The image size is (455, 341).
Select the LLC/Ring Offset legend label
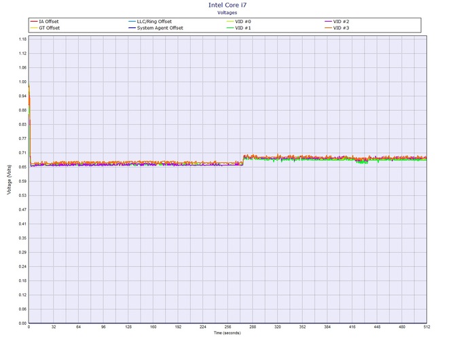coord(154,22)
